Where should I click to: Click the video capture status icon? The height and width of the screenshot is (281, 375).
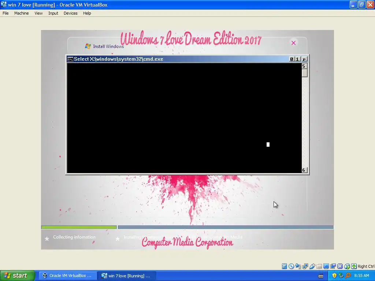click(333, 266)
